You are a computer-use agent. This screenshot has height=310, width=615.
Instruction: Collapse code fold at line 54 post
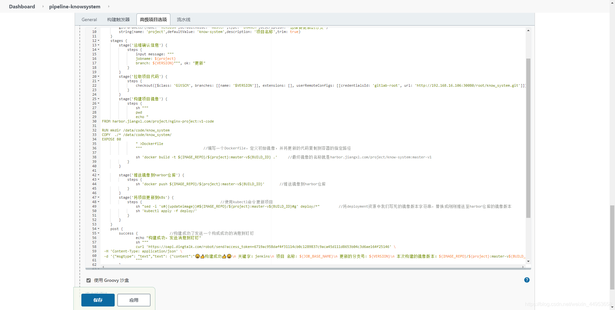99,229
